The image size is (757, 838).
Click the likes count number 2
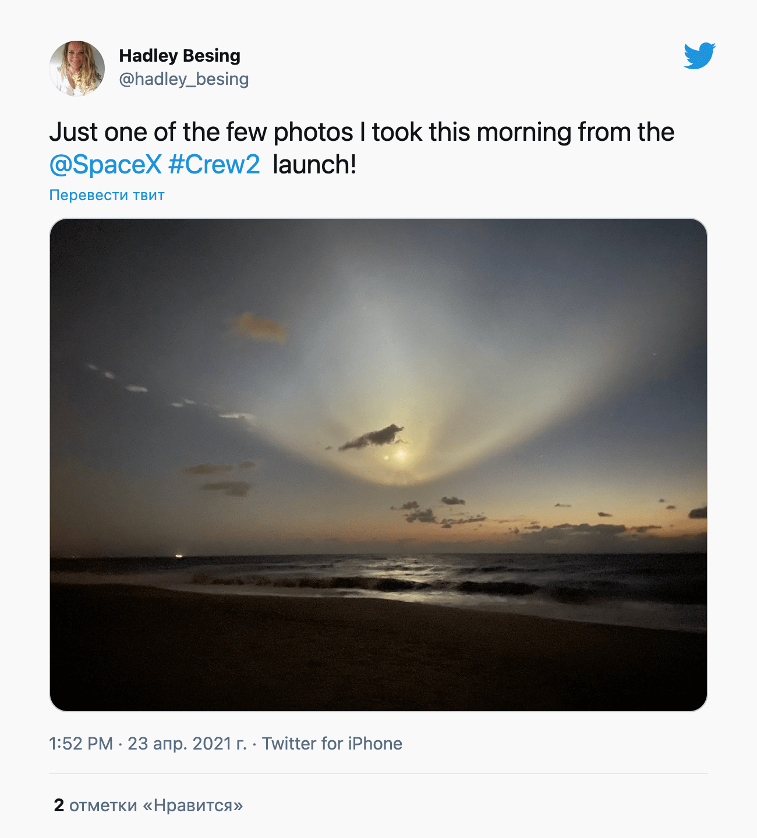pos(59,805)
